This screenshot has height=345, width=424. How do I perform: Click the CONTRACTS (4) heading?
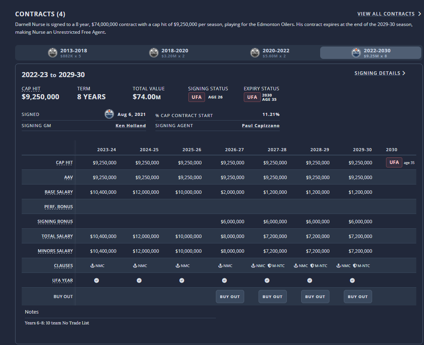pyautogui.click(x=40, y=14)
